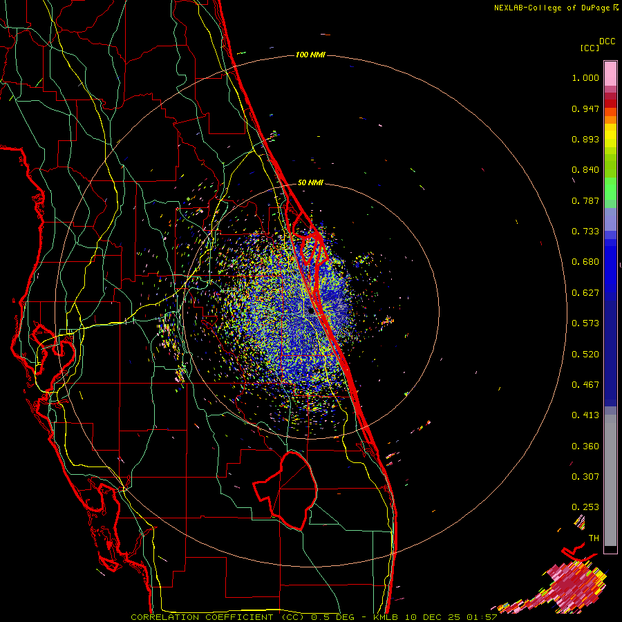622x622 pixels.
Task: Select the 0.520 scale value
Action: [585, 355]
